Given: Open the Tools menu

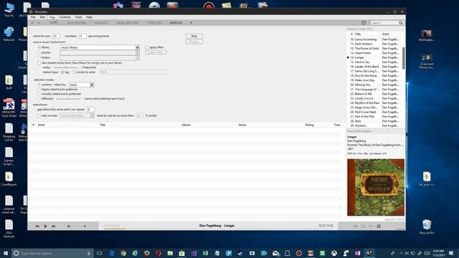Looking at the screenshot, I should tap(78, 17).
